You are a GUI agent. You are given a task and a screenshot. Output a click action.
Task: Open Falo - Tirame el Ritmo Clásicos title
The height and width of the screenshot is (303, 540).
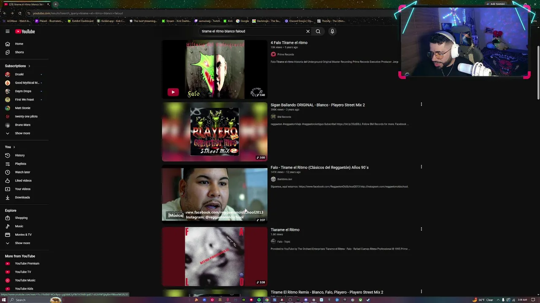coord(319,167)
